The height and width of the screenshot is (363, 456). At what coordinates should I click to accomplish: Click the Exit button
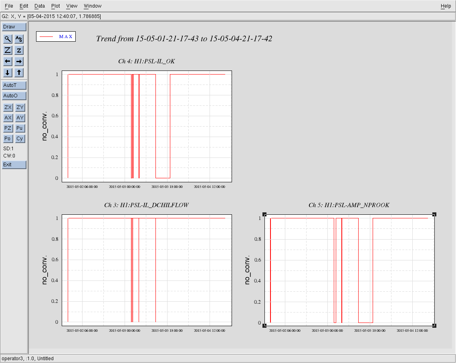click(14, 165)
